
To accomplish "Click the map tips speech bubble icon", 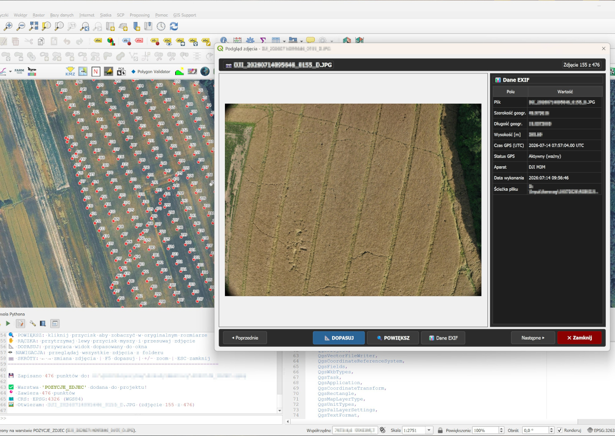I will [x=311, y=41].
